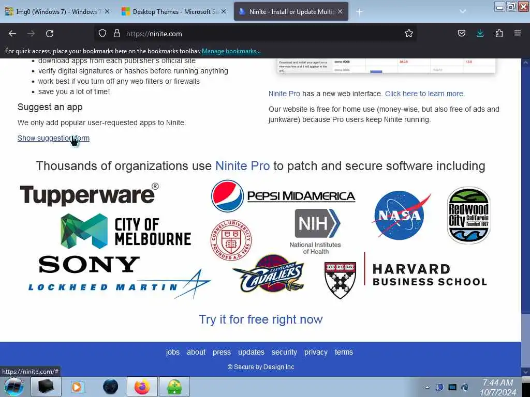Open the media player taskbar icon
Viewport: 530px width, 397px height.
(78, 387)
